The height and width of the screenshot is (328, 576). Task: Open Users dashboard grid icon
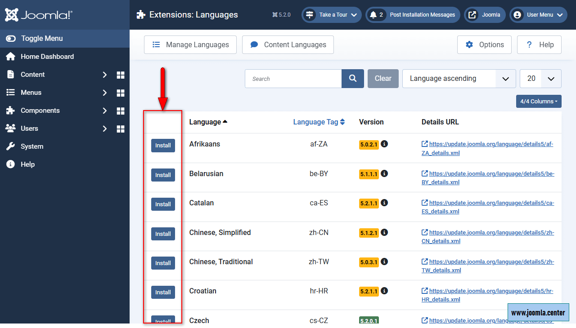coord(121,129)
